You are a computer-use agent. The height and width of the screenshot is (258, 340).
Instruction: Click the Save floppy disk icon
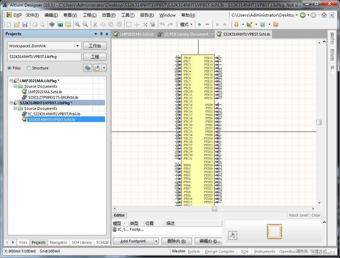pyautogui.click(x=25, y=25)
